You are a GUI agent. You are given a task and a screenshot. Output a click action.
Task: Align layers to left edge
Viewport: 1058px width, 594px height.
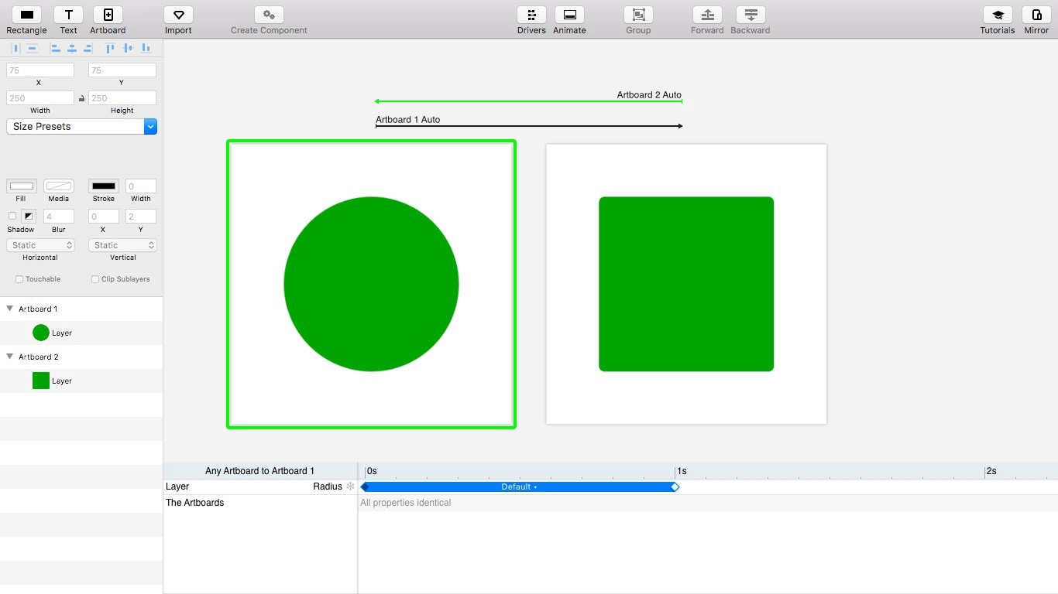[55, 48]
